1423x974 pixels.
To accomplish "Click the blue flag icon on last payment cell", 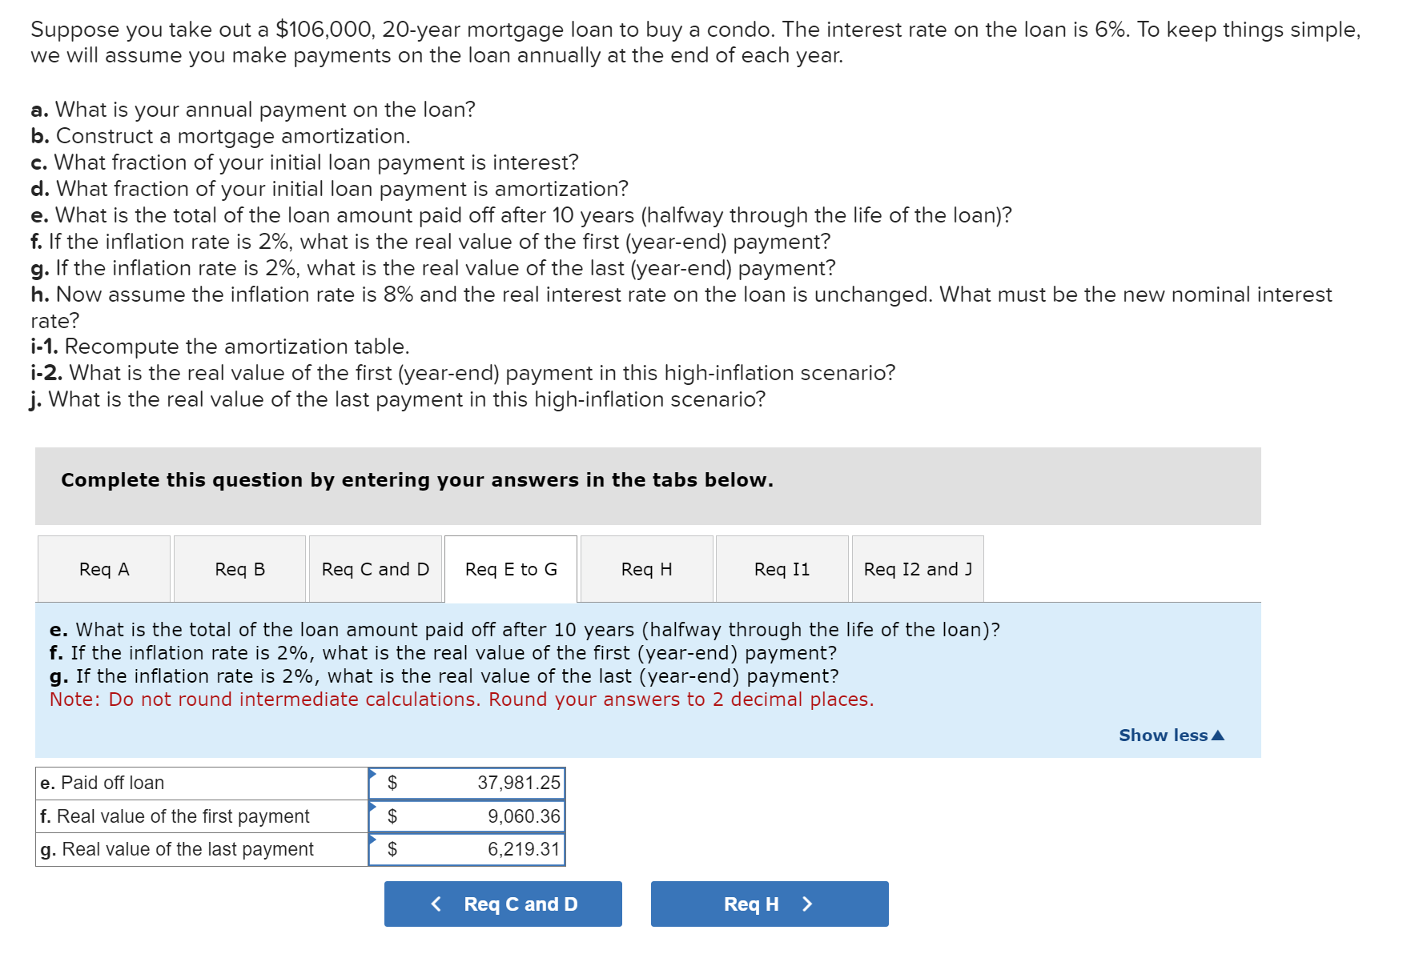I will 373,841.
